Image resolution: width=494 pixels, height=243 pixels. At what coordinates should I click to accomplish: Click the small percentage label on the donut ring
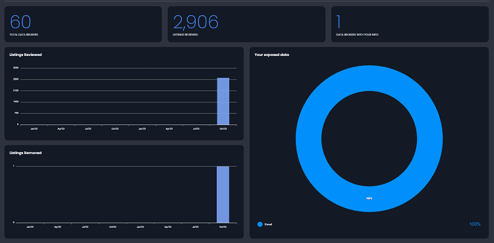[x=369, y=199]
